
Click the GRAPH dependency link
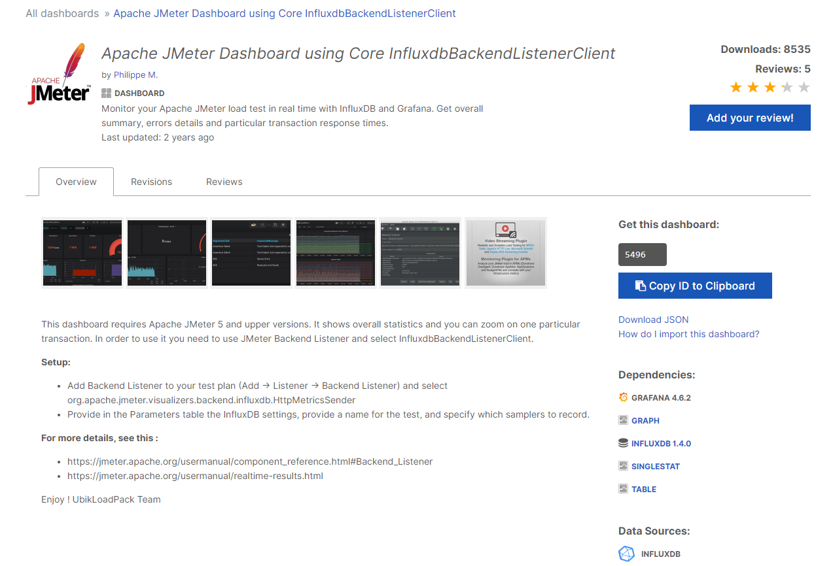click(x=645, y=420)
